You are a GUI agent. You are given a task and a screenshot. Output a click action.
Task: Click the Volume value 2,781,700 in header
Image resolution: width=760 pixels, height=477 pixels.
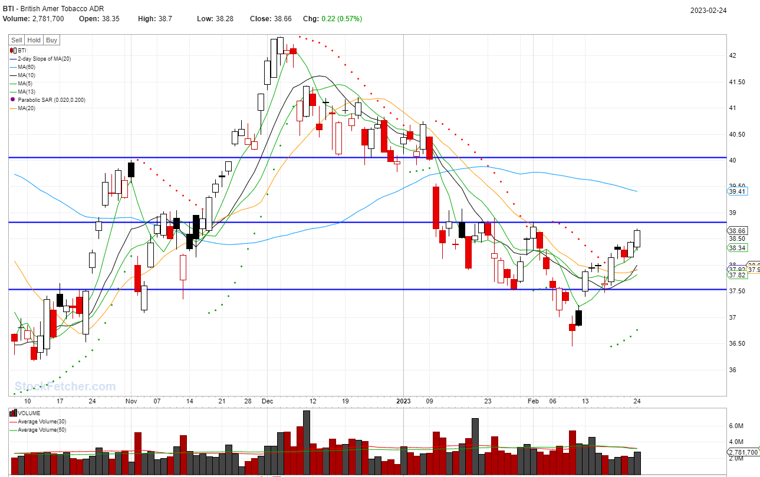pyautogui.click(x=47, y=19)
